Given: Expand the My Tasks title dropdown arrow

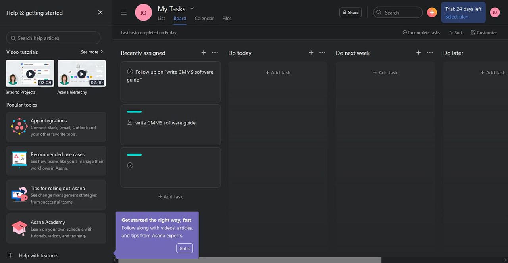Looking at the screenshot, I should click(x=192, y=8).
